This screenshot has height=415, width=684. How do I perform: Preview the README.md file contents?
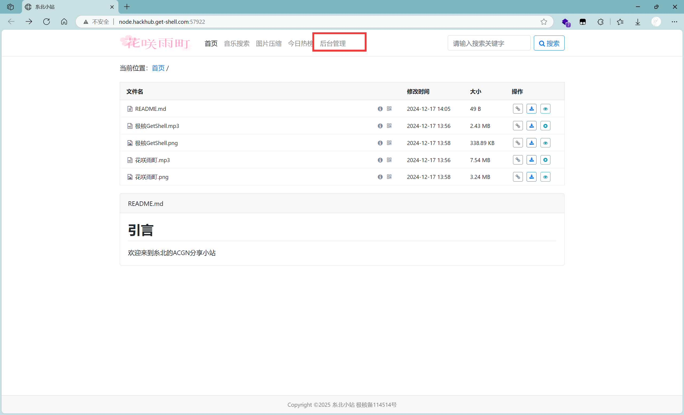point(545,108)
